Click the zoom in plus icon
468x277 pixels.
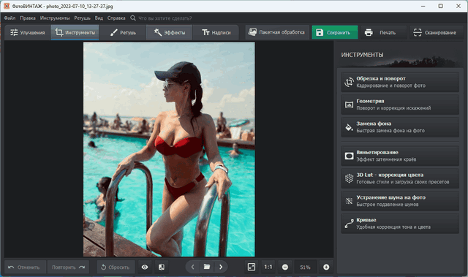[x=326, y=267]
